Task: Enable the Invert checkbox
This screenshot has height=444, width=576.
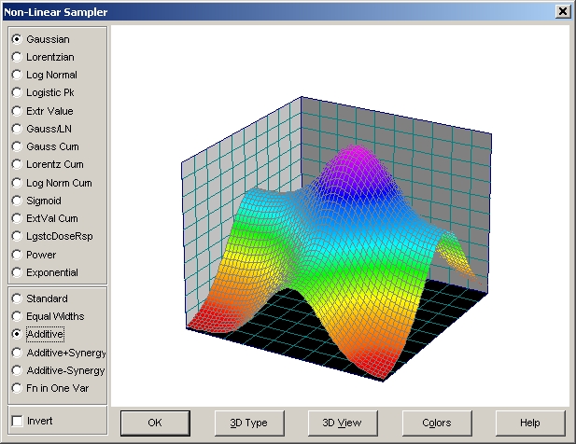Action: click(17, 421)
